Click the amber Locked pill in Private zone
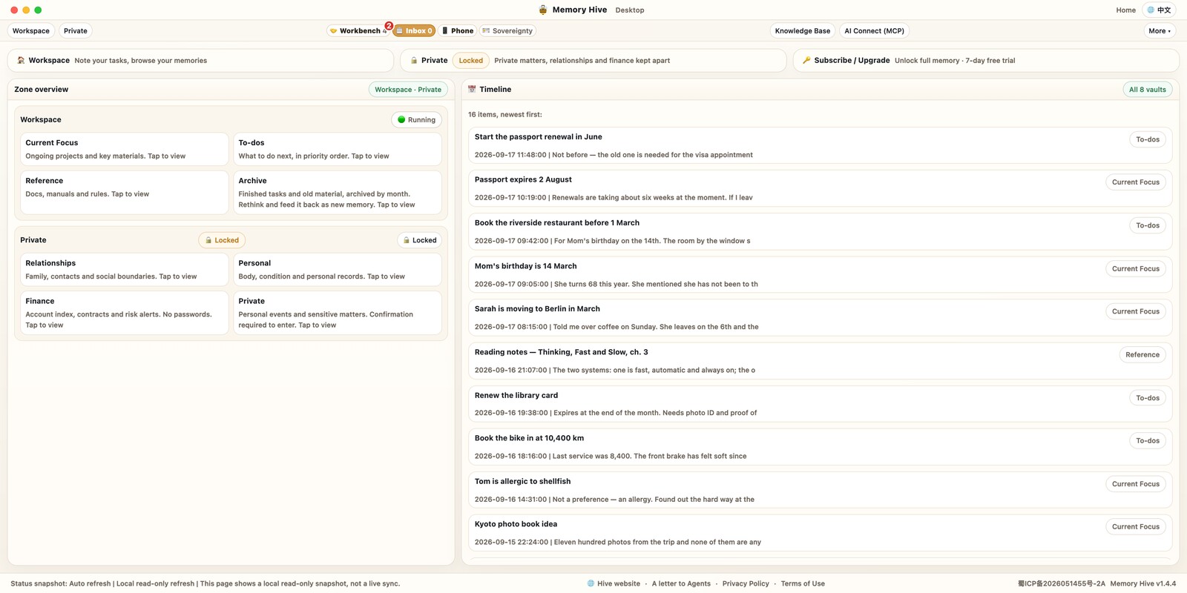This screenshot has height=593, width=1187. pyautogui.click(x=222, y=240)
